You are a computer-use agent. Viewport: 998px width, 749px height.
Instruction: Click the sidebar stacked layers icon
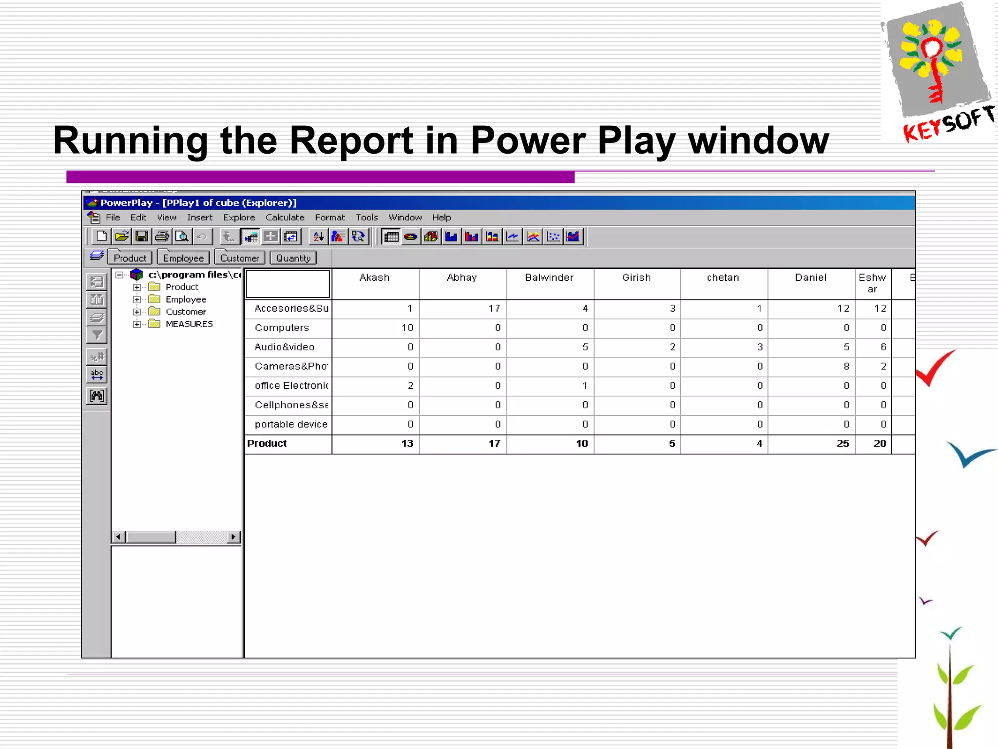97,317
